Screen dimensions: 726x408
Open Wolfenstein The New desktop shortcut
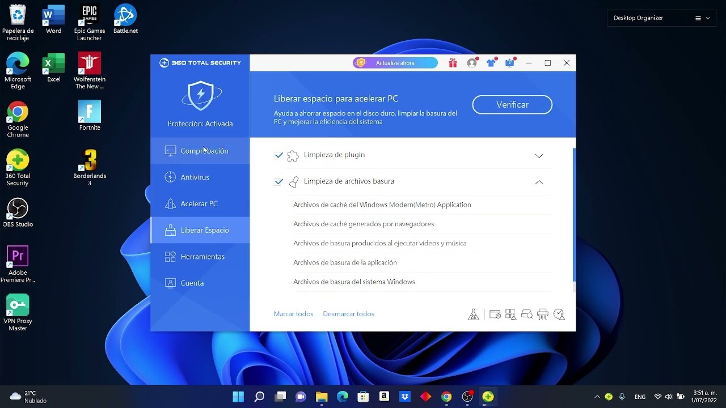(x=90, y=71)
